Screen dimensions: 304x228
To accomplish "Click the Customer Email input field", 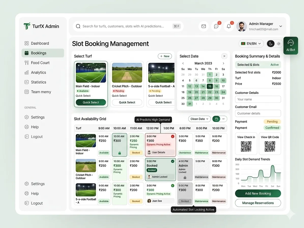I will click(x=258, y=113).
